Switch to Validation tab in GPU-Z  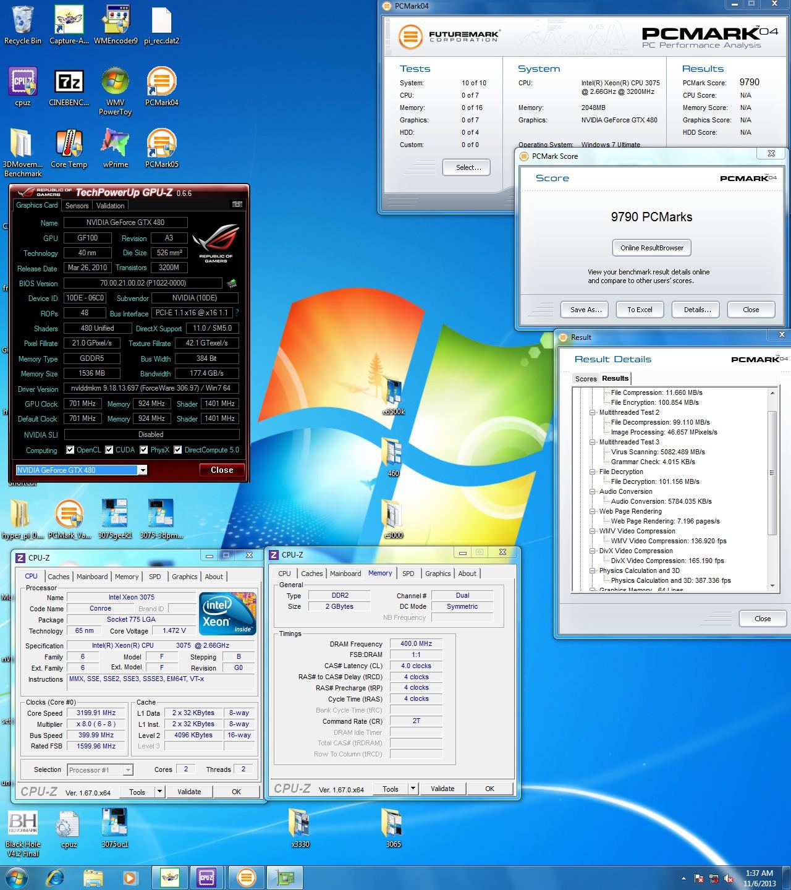[111, 206]
